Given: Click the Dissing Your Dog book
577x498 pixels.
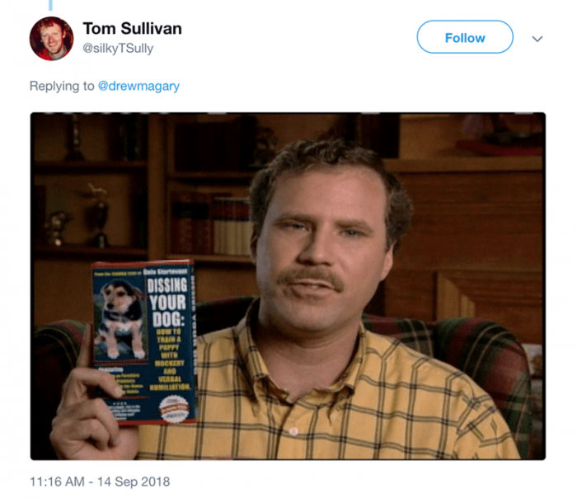Looking at the screenshot, I should pos(144,342).
